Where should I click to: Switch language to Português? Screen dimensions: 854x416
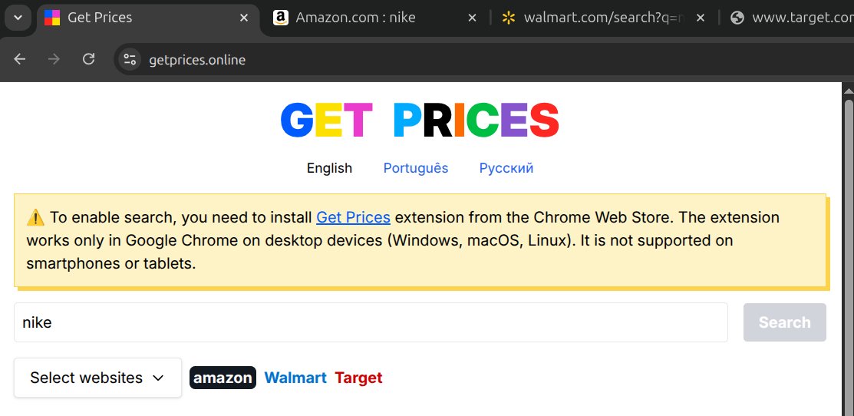click(416, 168)
